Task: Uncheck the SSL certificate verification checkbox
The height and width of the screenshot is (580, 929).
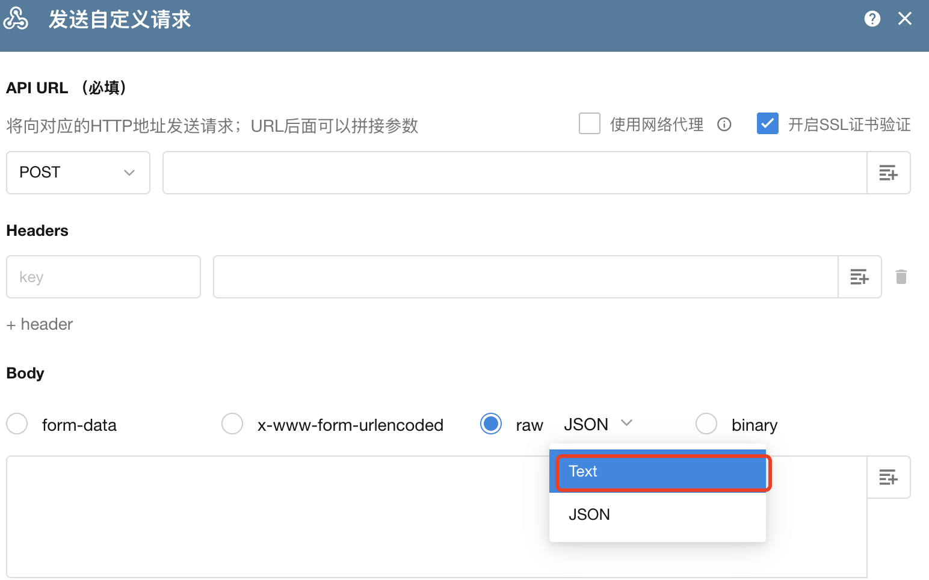Action: 768,123
